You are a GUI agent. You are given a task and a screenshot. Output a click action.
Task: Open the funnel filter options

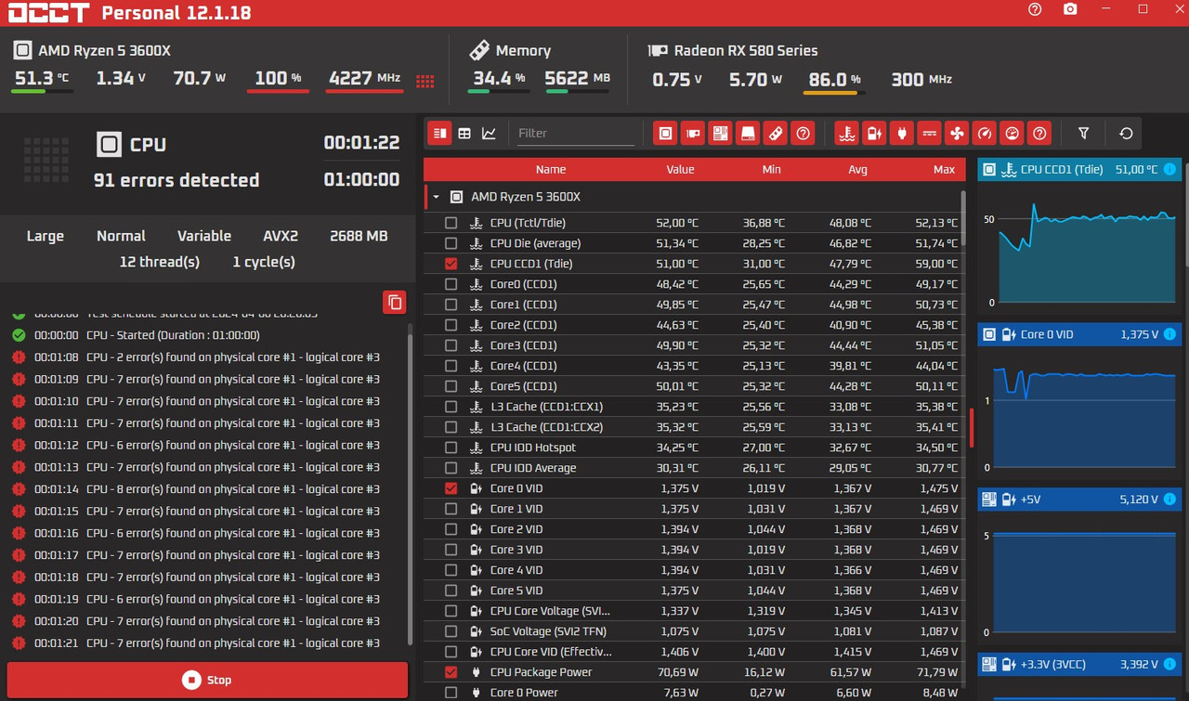point(1083,134)
